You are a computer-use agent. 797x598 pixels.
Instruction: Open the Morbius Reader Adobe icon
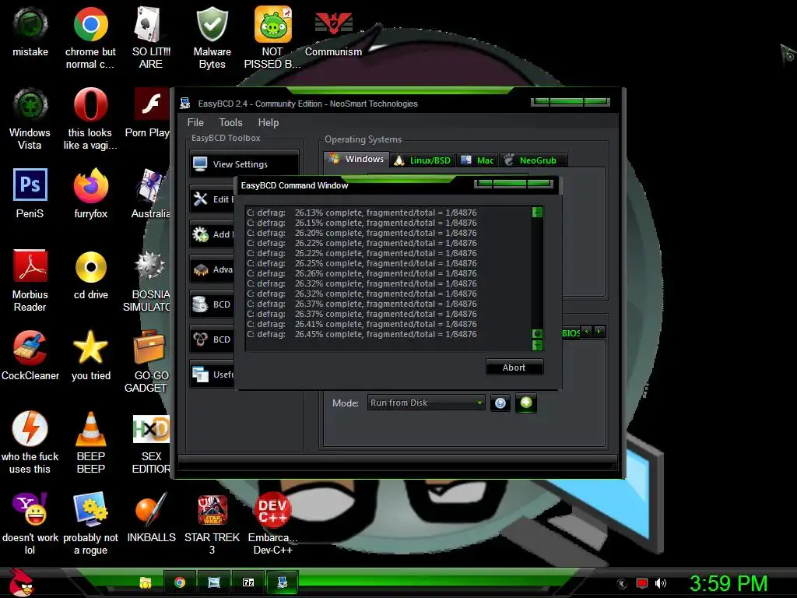click(x=30, y=280)
